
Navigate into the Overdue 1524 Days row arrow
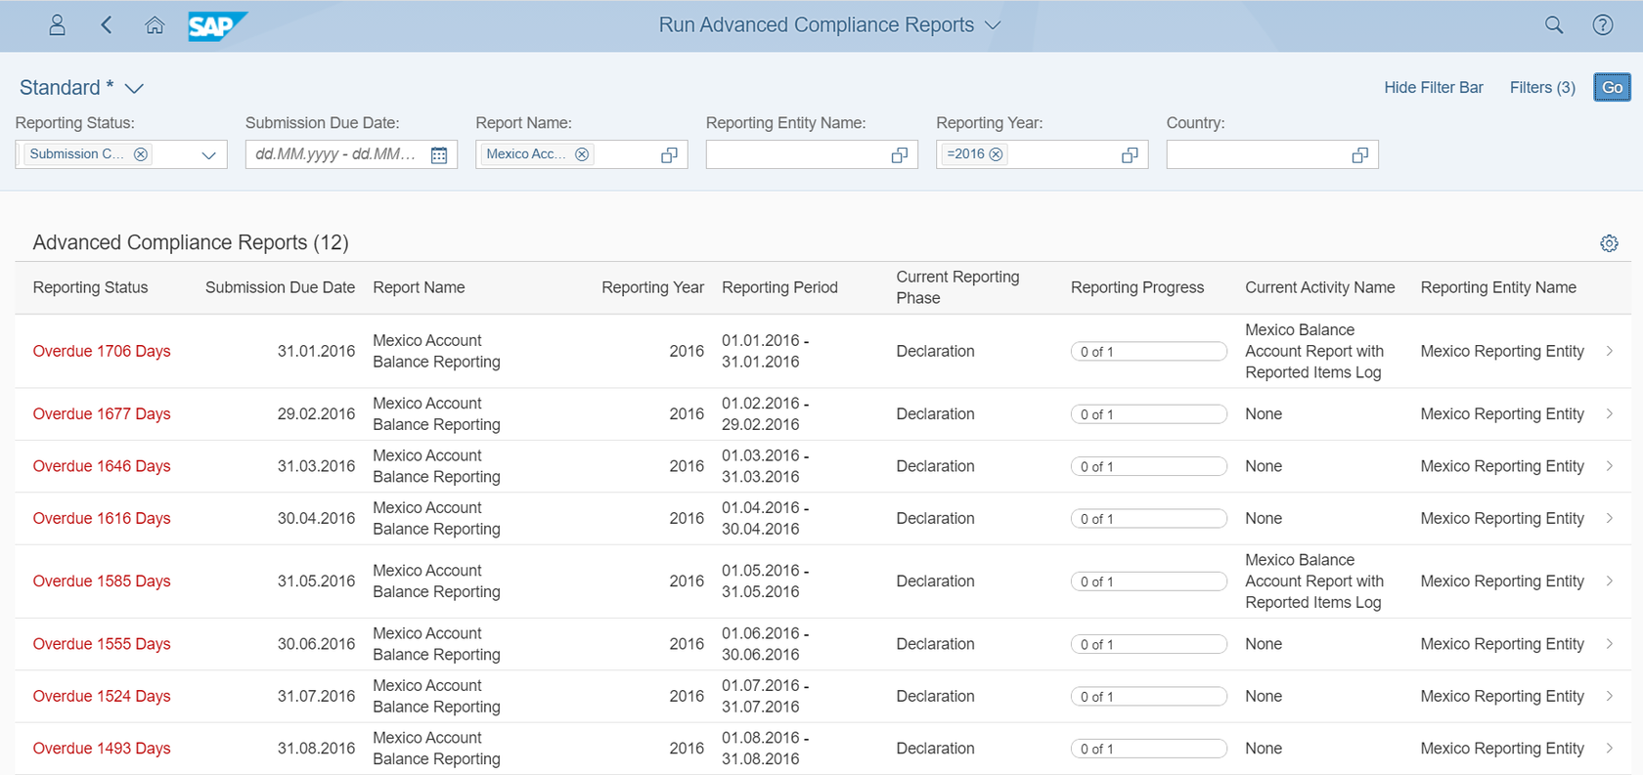[1610, 696]
